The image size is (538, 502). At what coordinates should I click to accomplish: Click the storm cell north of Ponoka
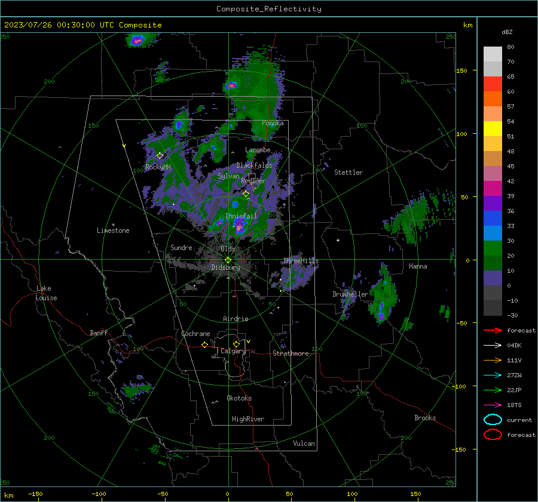tap(231, 85)
